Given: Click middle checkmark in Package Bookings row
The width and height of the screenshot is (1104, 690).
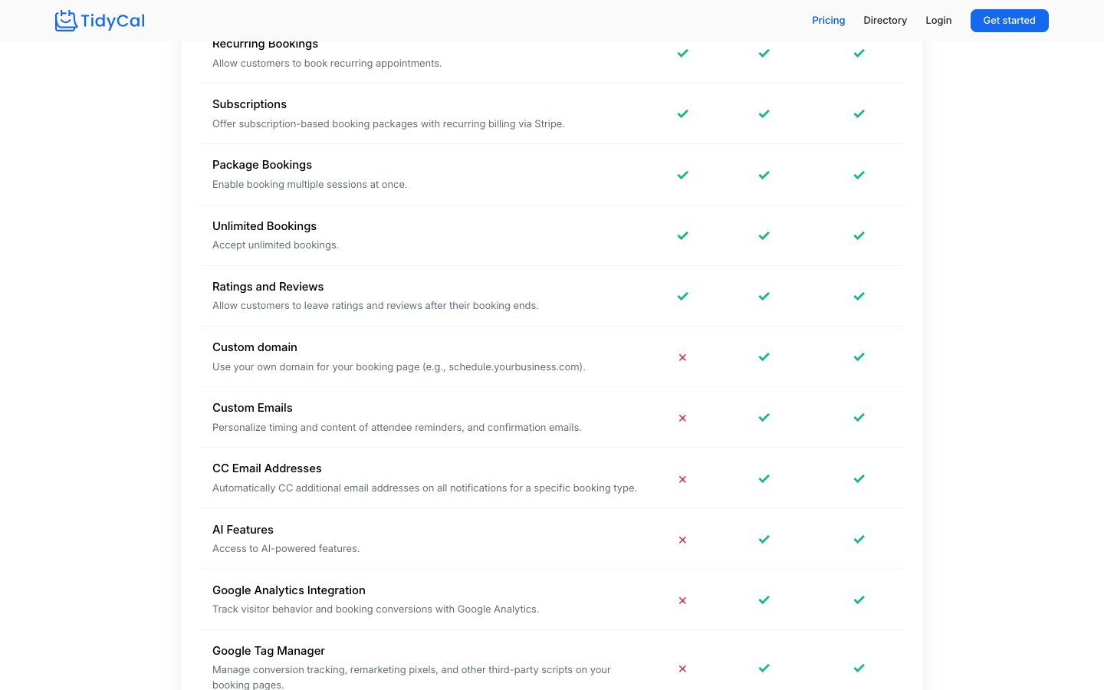Looking at the screenshot, I should pyautogui.click(x=764, y=175).
